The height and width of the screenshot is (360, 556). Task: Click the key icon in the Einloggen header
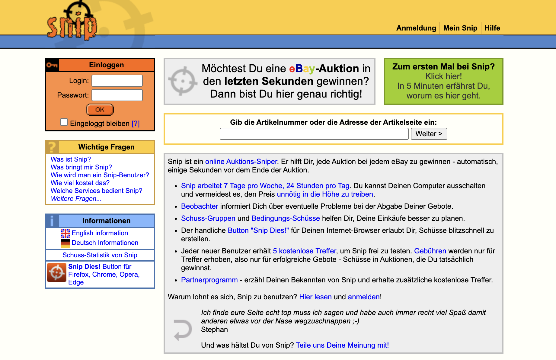tap(52, 65)
